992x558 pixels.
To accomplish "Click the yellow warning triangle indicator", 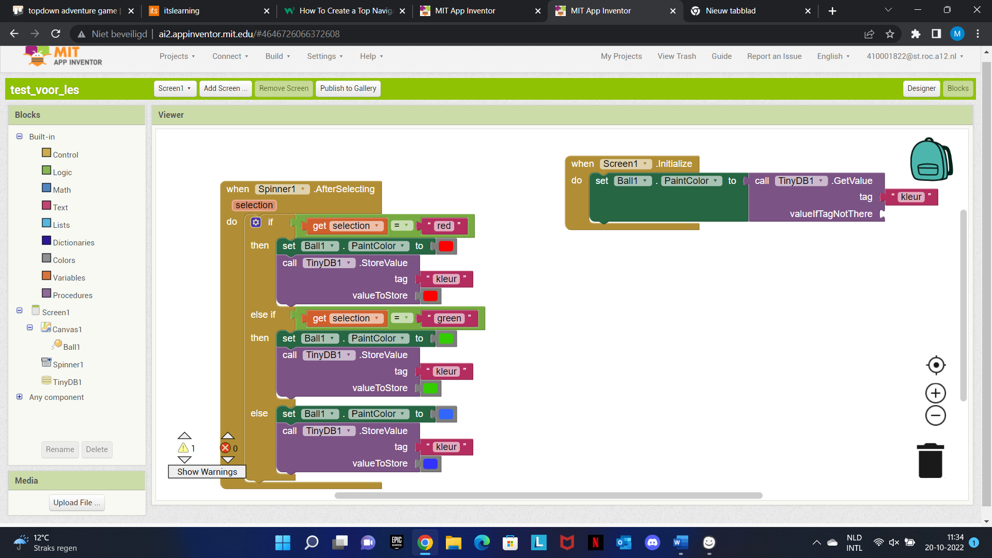I will (183, 448).
